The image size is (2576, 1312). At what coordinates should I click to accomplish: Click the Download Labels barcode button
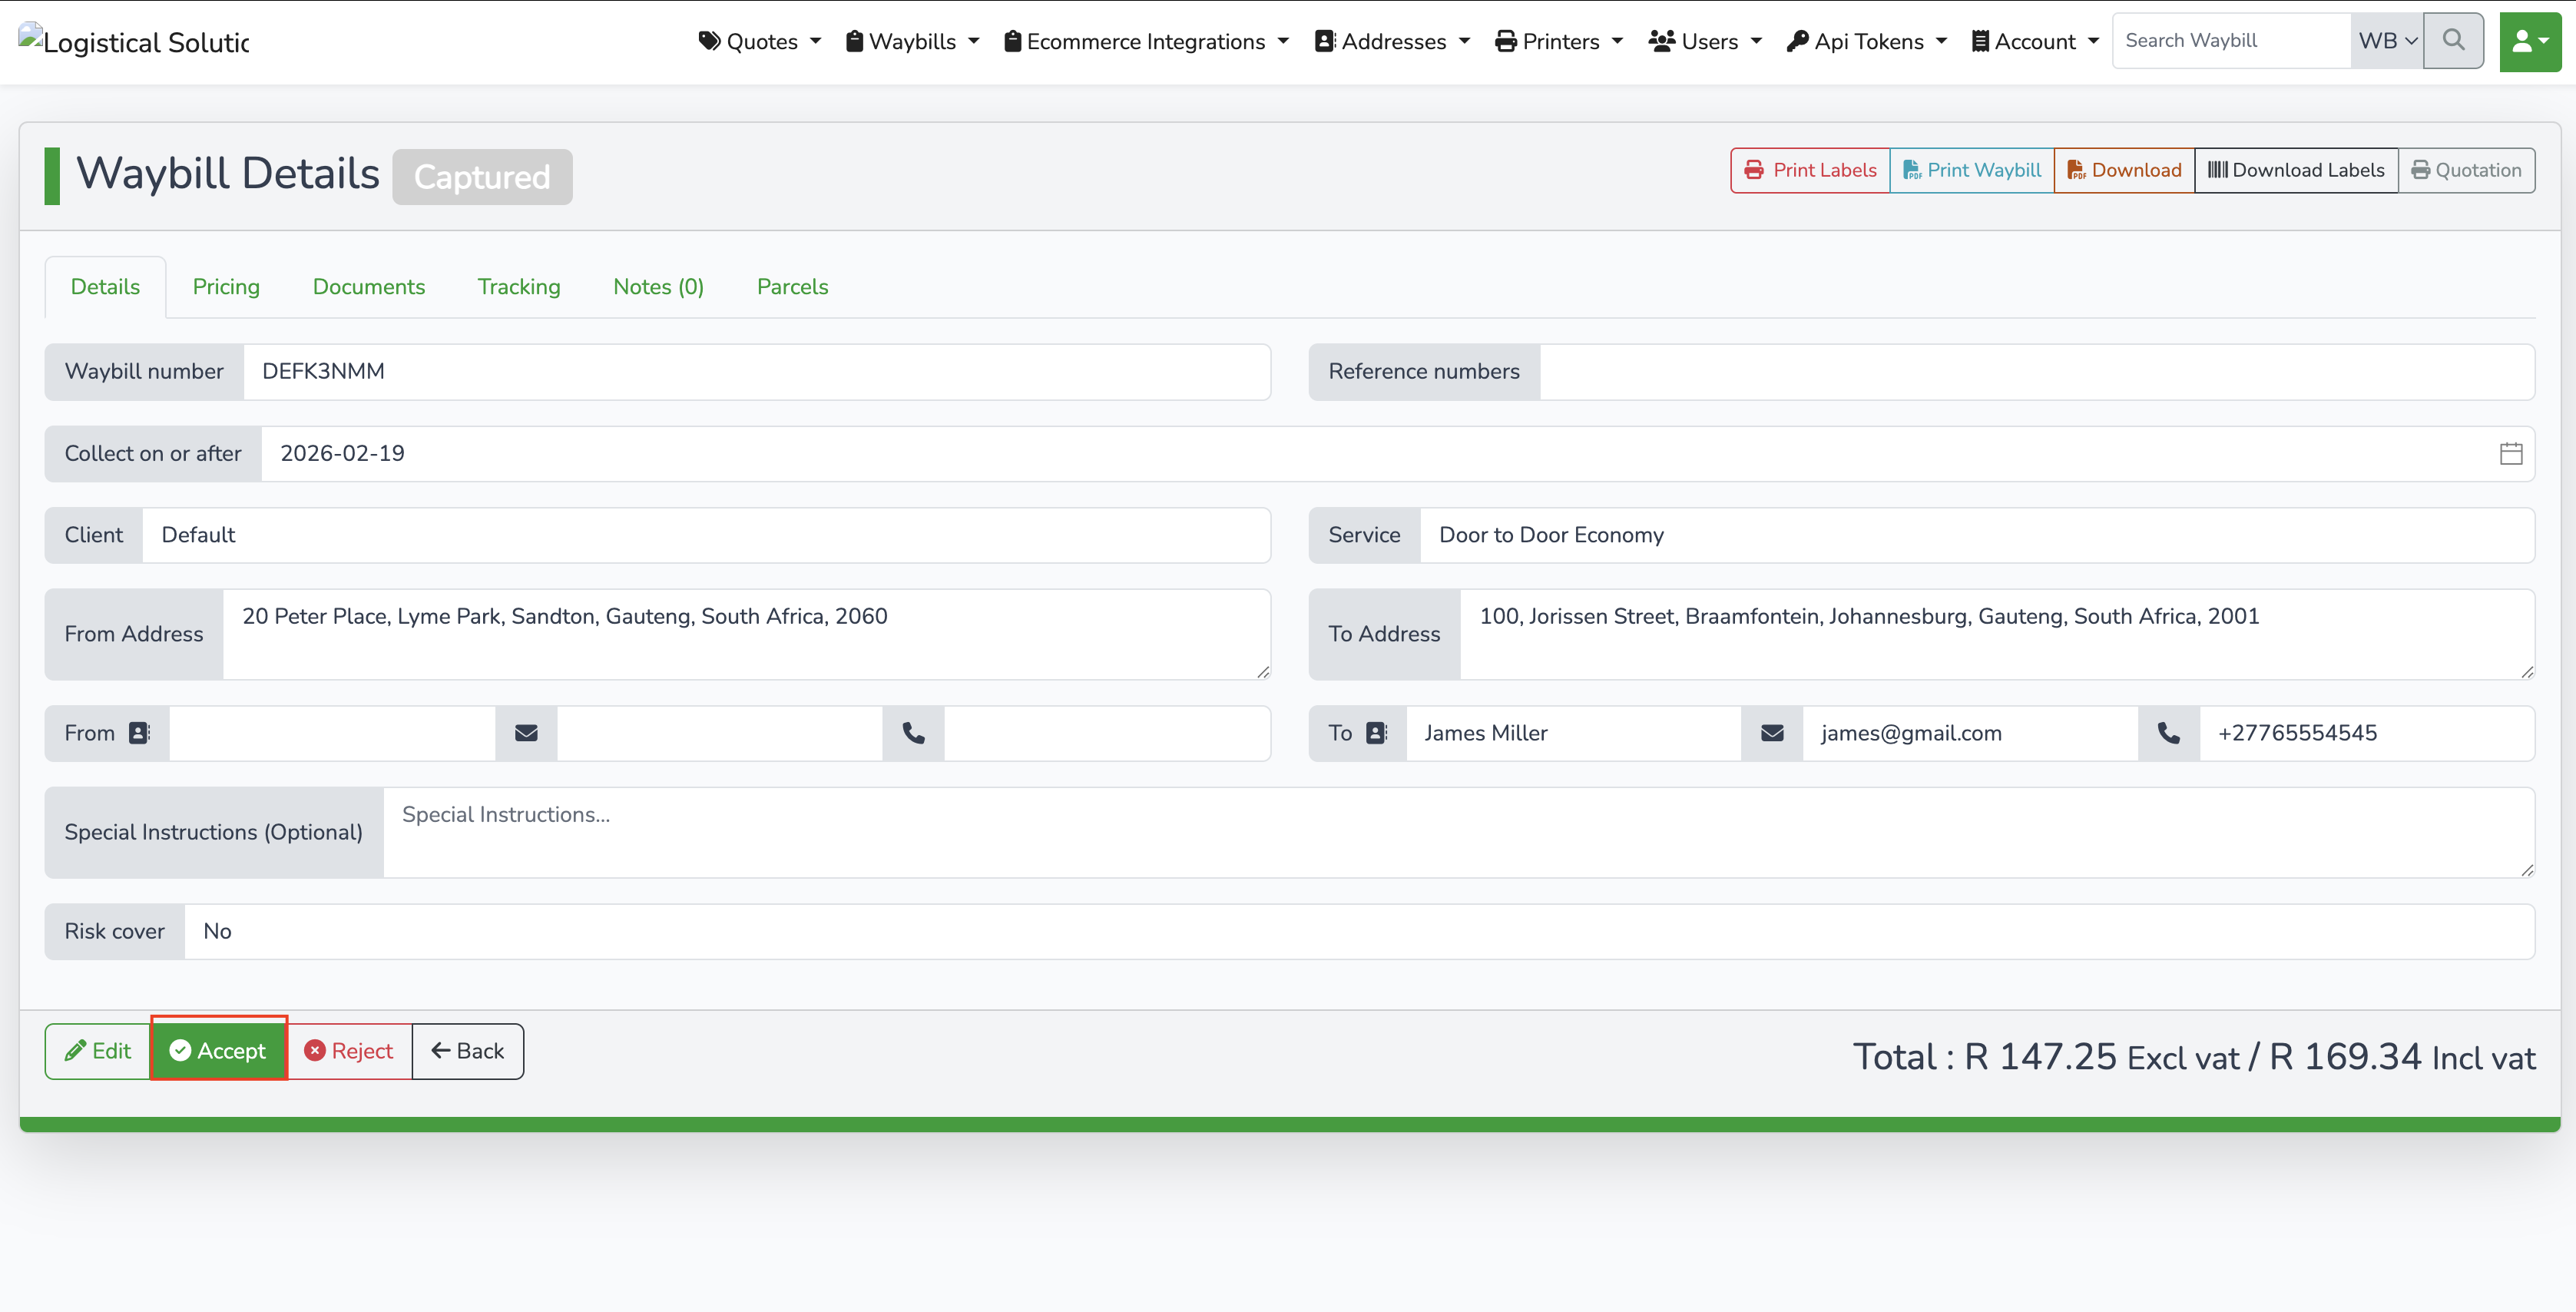[2295, 170]
